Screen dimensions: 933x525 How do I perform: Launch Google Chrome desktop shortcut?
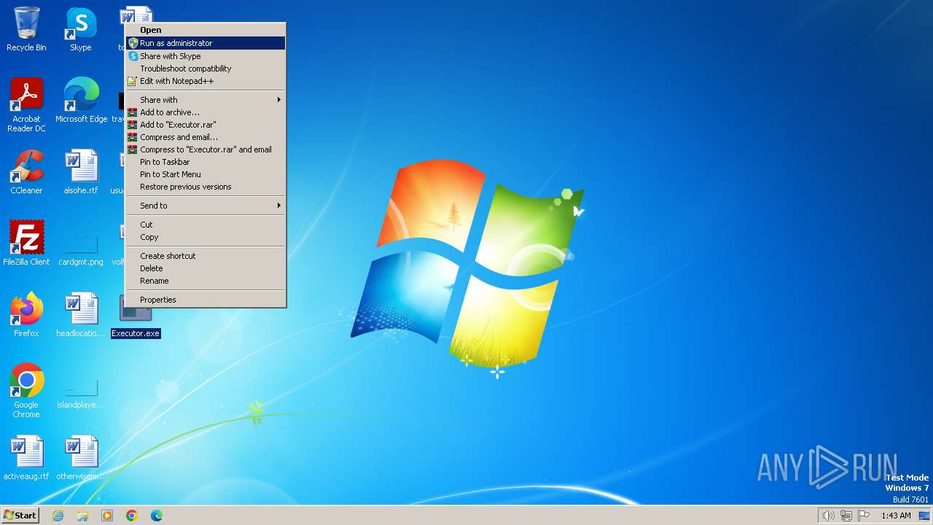click(26, 391)
